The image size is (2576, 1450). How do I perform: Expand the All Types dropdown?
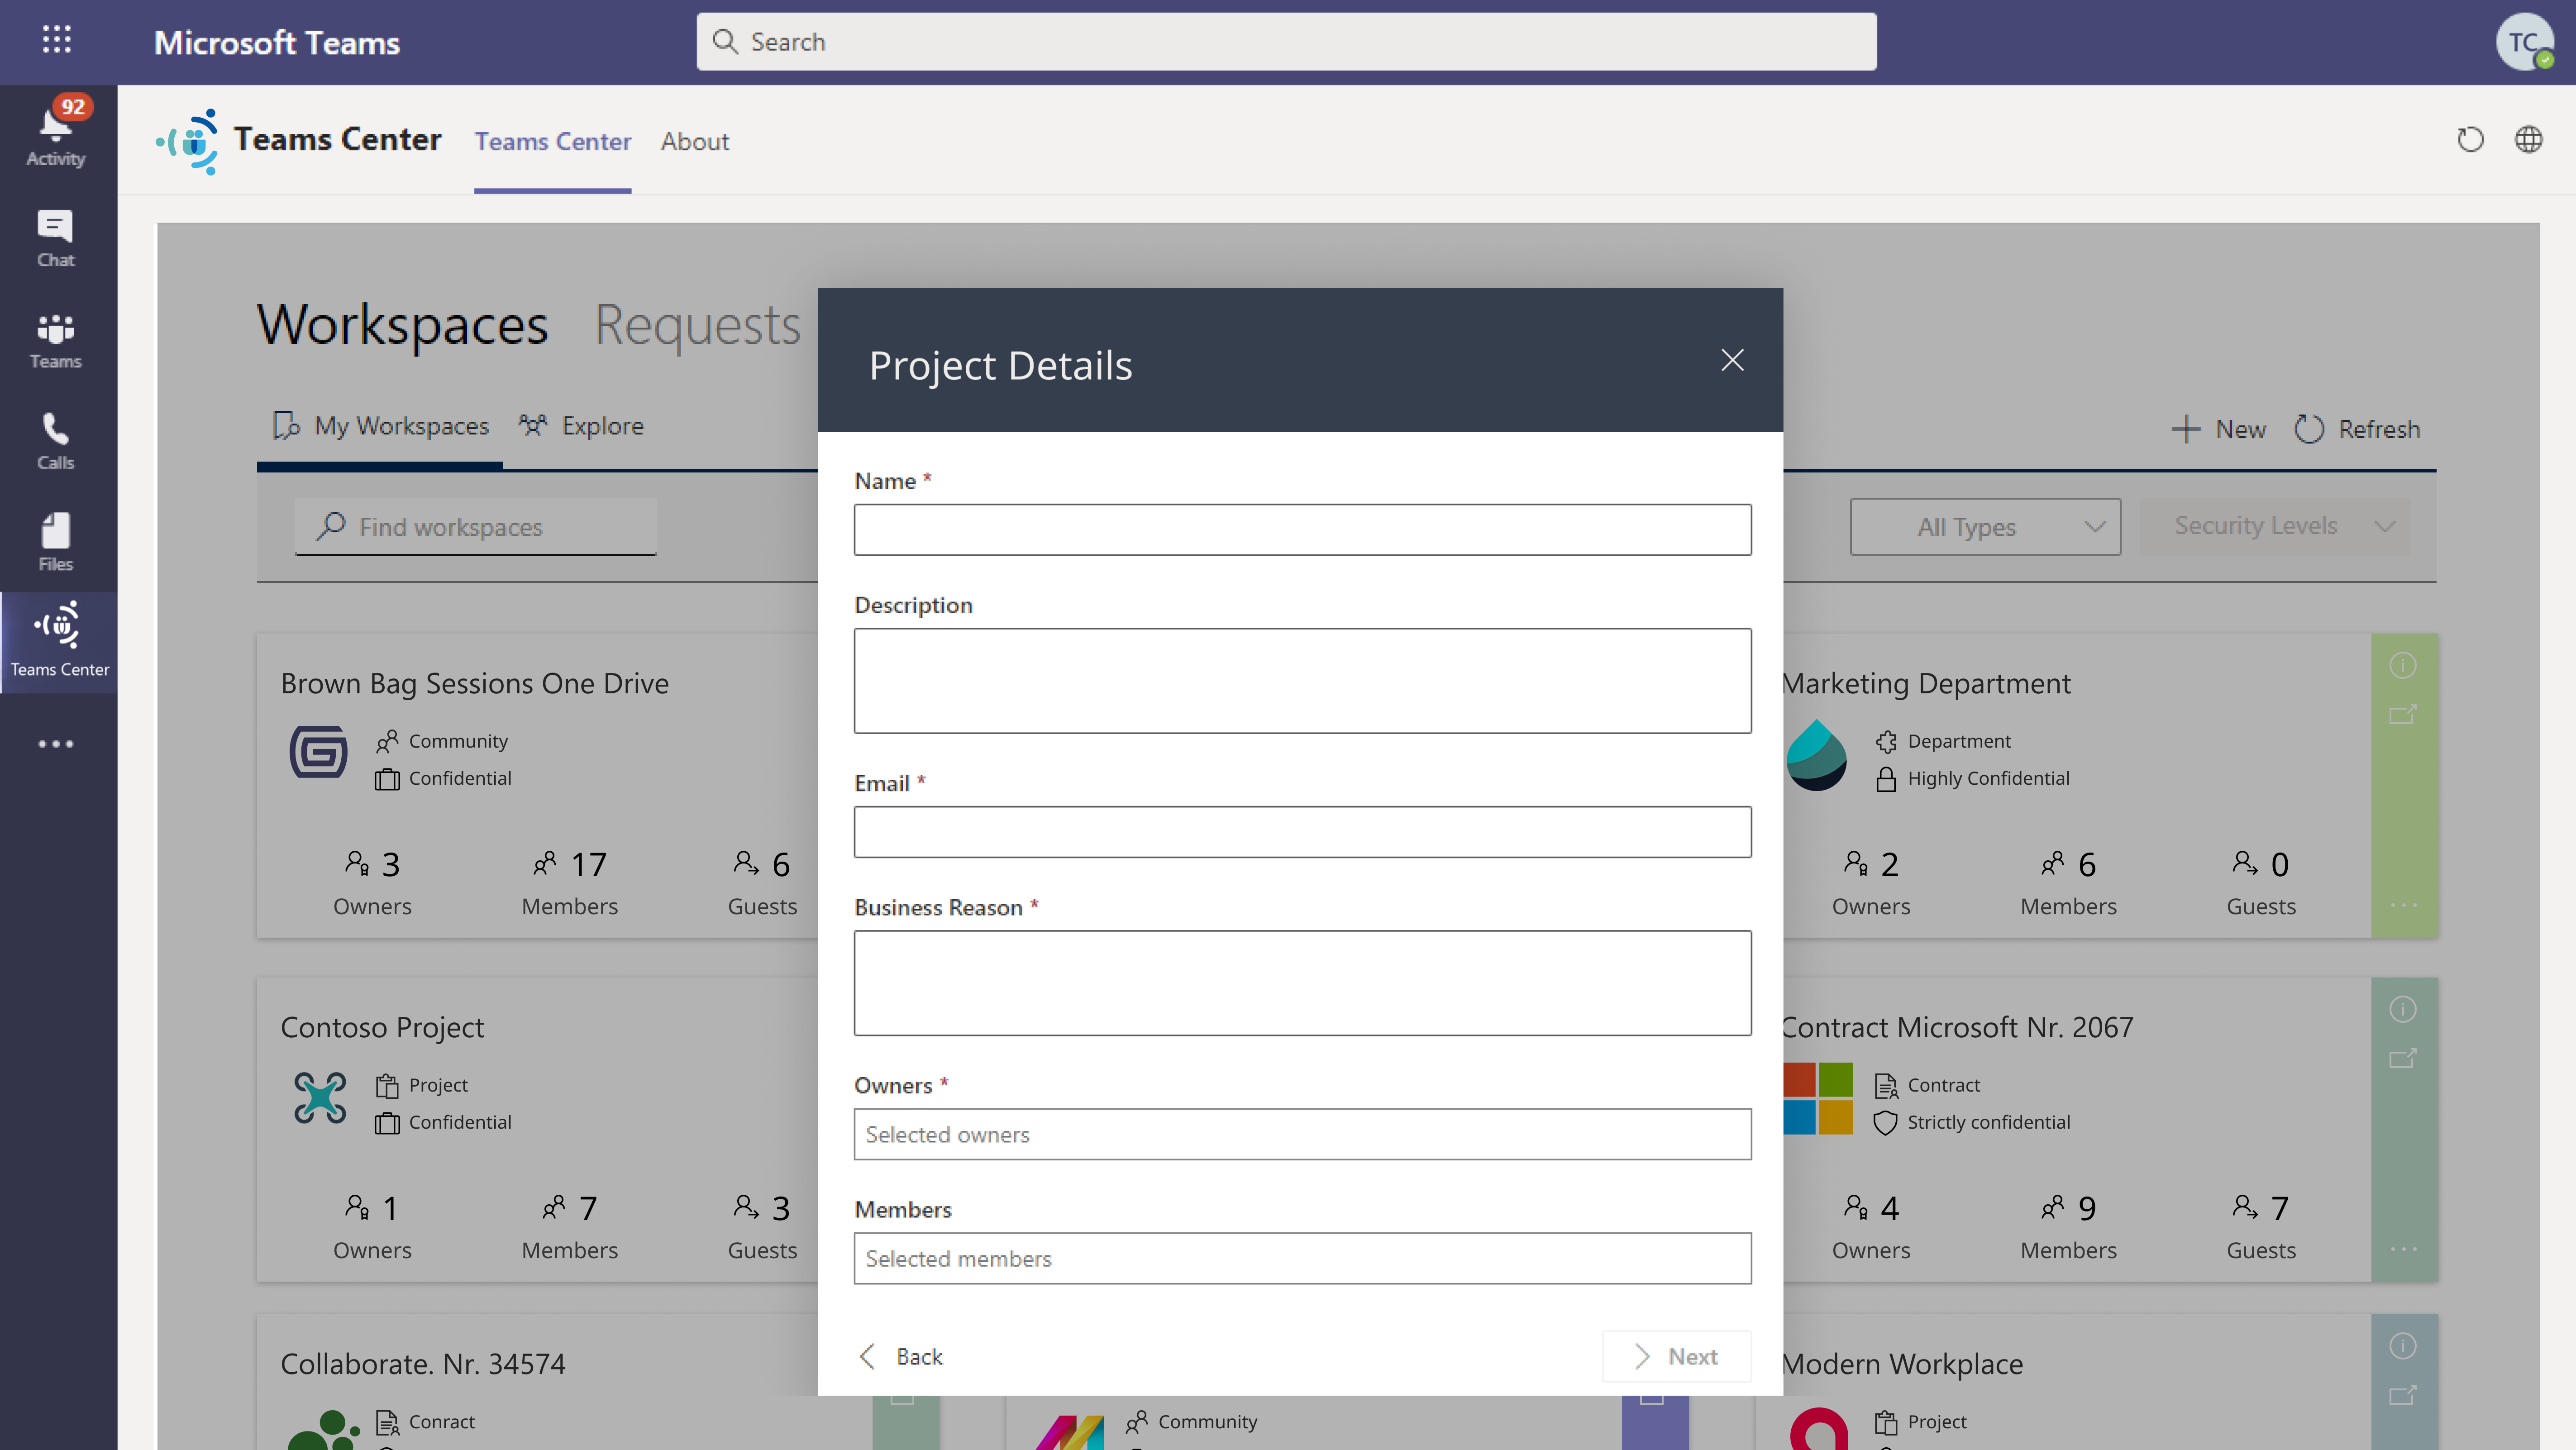click(x=1985, y=527)
